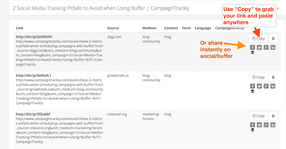Send digg.com link to Buffer
The width and height of the screenshot is (286, 149).
[252, 53]
